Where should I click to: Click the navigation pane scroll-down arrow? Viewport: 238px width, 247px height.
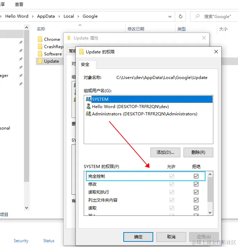pyautogui.click(x=26, y=208)
